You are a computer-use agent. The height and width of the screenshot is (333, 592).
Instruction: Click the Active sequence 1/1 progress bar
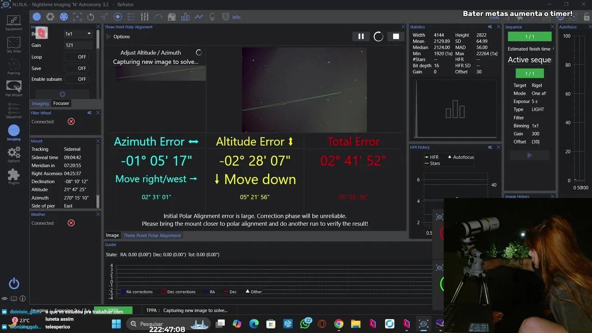tap(530, 74)
